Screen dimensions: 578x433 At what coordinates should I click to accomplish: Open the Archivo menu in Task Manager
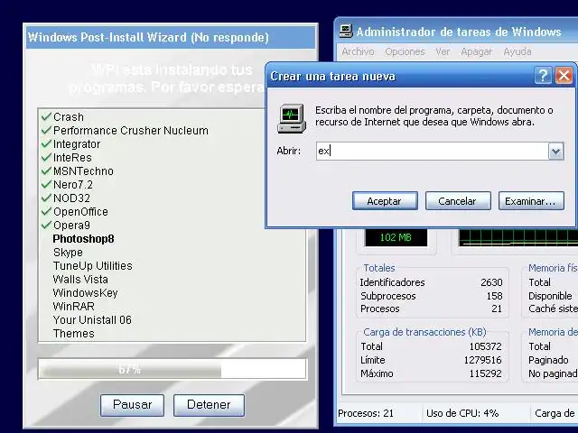(x=358, y=51)
